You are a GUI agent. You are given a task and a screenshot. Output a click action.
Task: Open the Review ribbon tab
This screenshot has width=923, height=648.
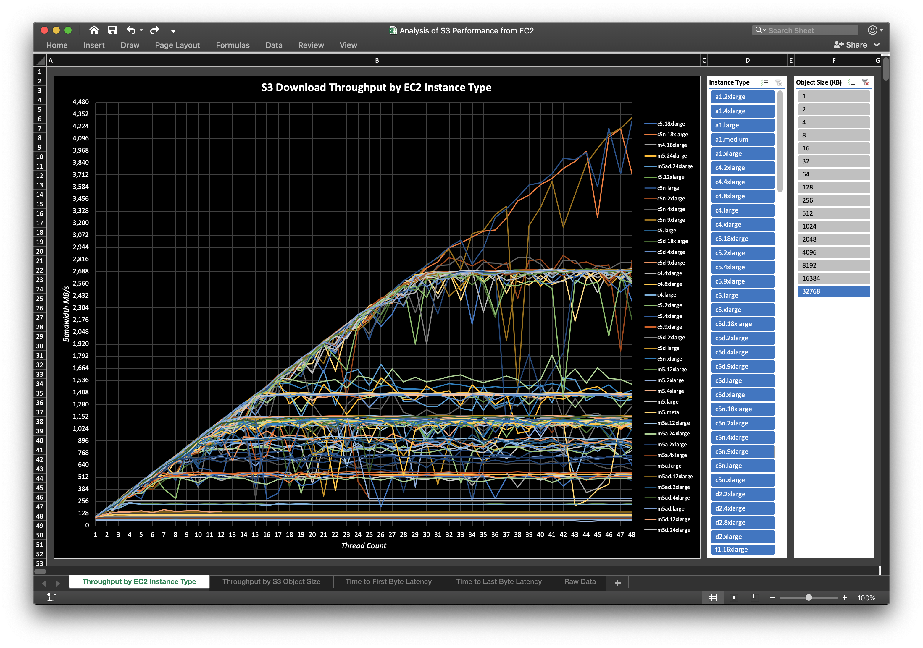311,45
